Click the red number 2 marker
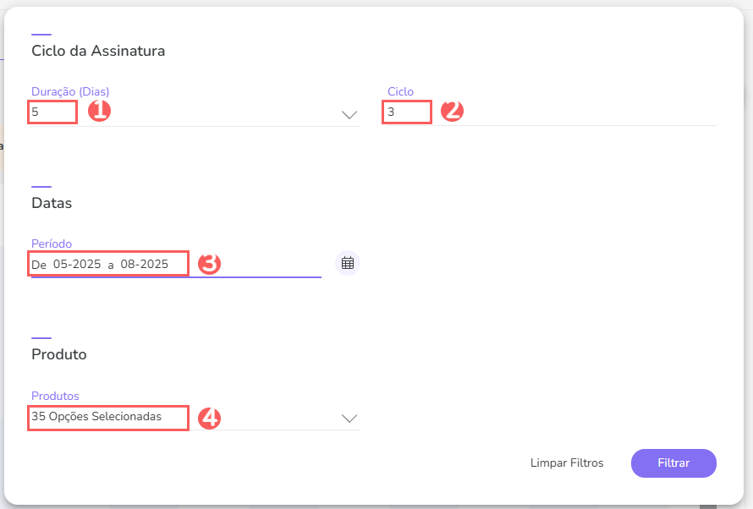 click(x=453, y=111)
